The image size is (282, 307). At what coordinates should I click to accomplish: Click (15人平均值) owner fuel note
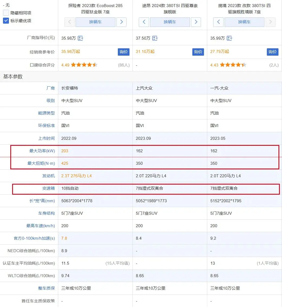[118, 263]
